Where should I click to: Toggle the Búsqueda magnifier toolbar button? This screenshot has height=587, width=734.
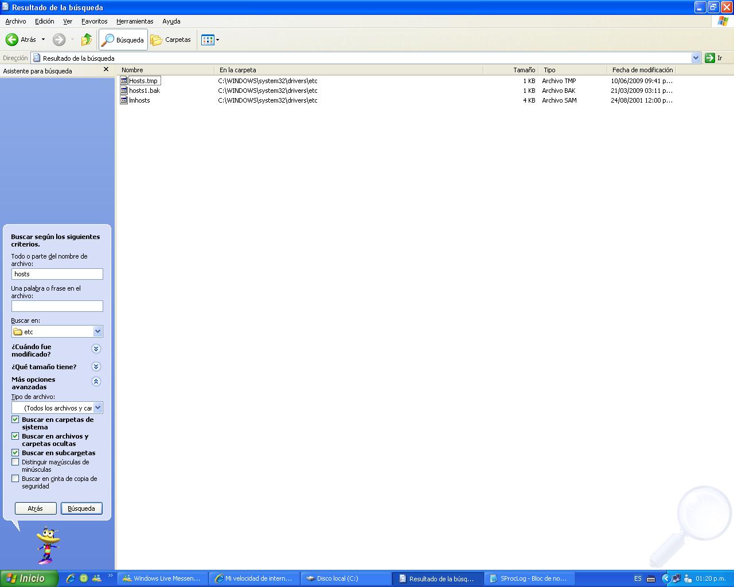(123, 40)
